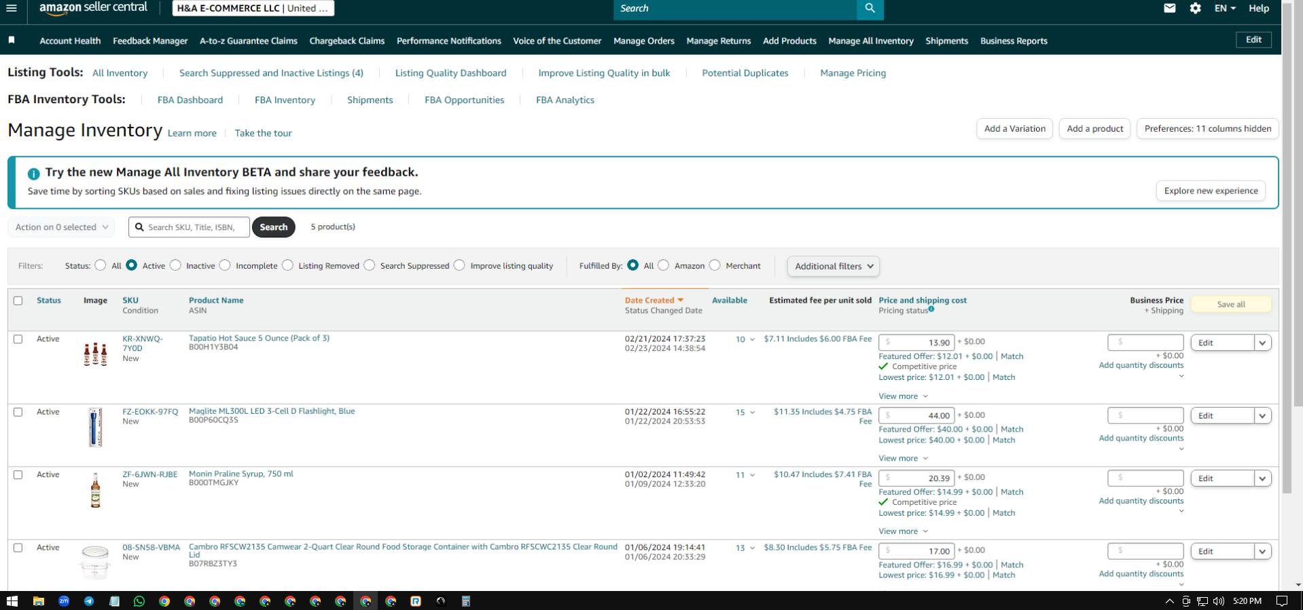Click the Monin Praline Syrup product image
This screenshot has width=1303, height=610.
pyautogui.click(x=95, y=490)
